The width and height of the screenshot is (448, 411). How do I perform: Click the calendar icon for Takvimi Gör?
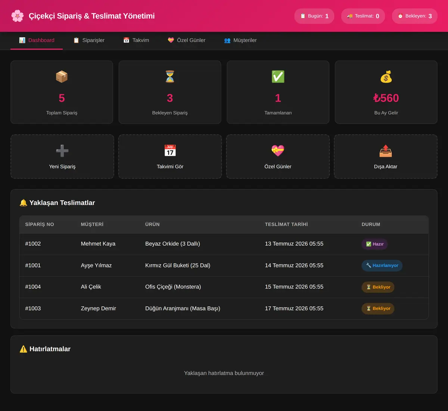point(170,151)
